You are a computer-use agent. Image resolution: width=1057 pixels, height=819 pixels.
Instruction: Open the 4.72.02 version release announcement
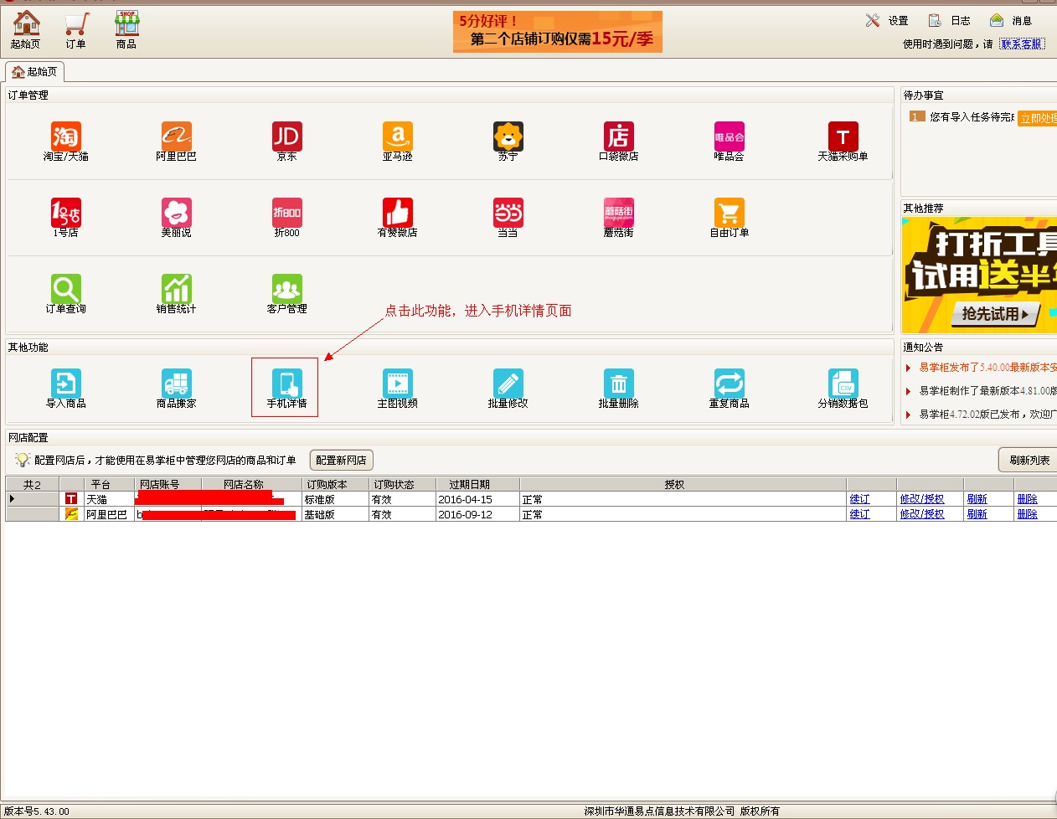pyautogui.click(x=987, y=415)
